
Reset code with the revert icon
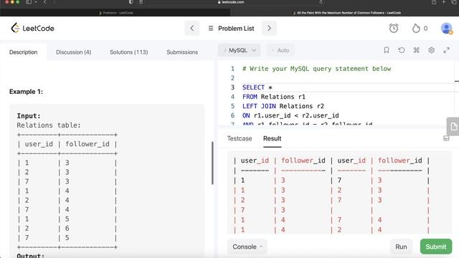(x=402, y=50)
